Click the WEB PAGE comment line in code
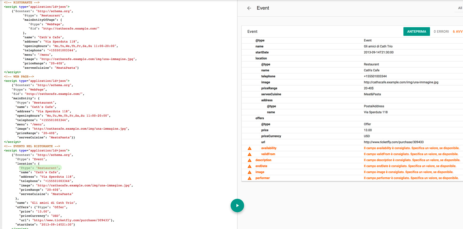This screenshot has width=463, height=229. tap(19, 77)
